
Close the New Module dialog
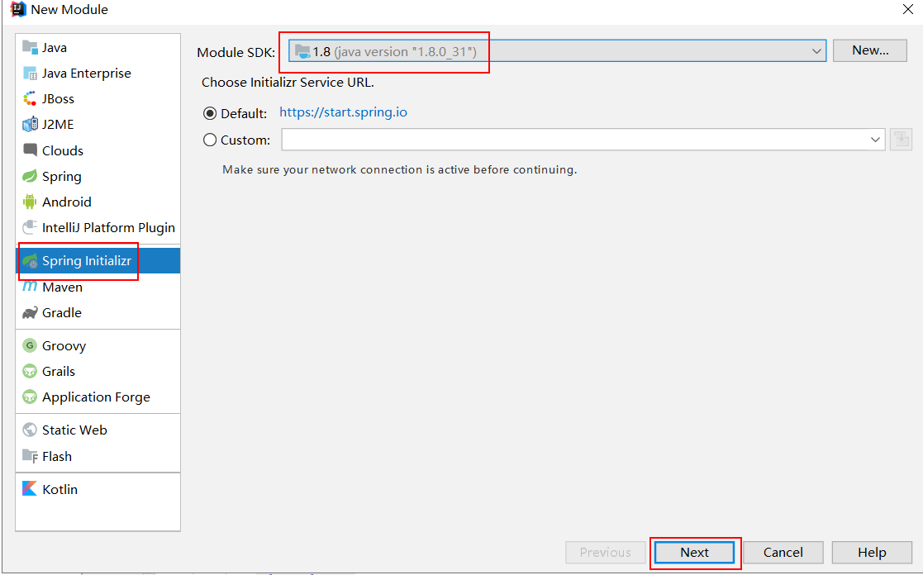point(907,9)
